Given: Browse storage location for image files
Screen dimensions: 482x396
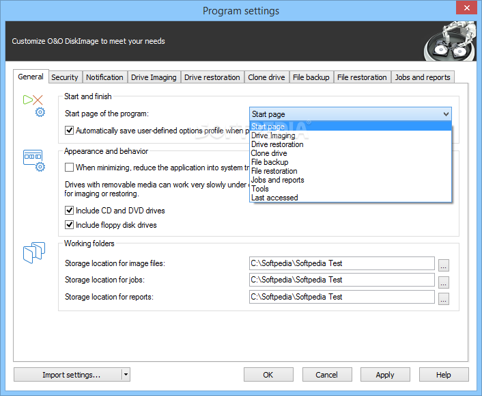Looking at the screenshot, I should 443,265.
